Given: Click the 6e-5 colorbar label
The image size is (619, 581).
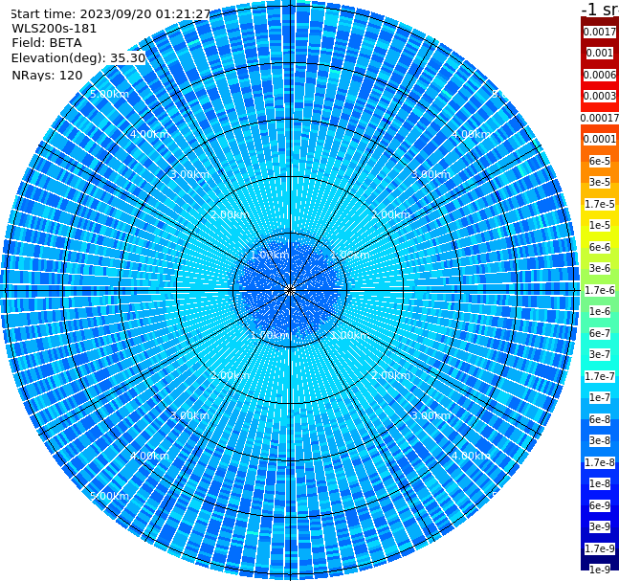Looking at the screenshot, I should click(600, 161).
